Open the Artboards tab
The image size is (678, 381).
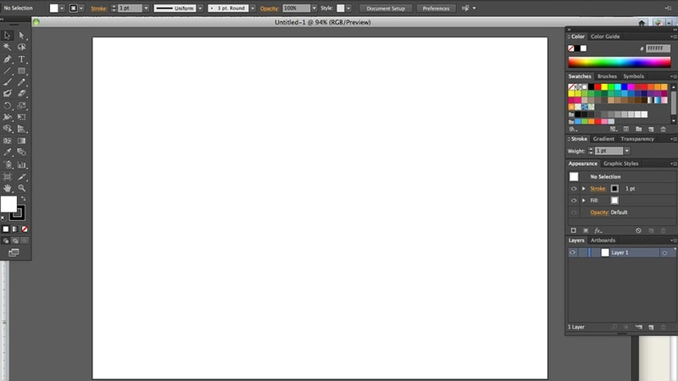(603, 240)
